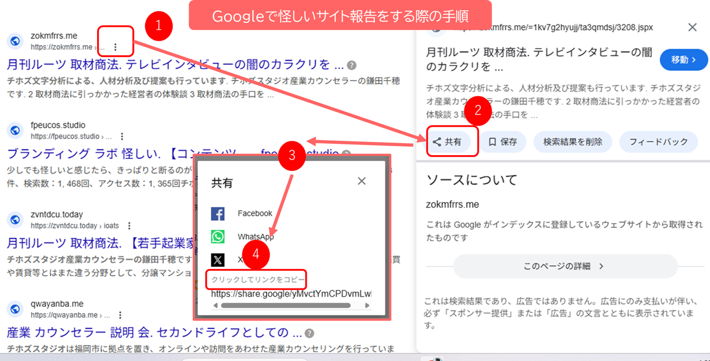Click the help icon after first result title
The image size is (710, 361).
point(351,65)
